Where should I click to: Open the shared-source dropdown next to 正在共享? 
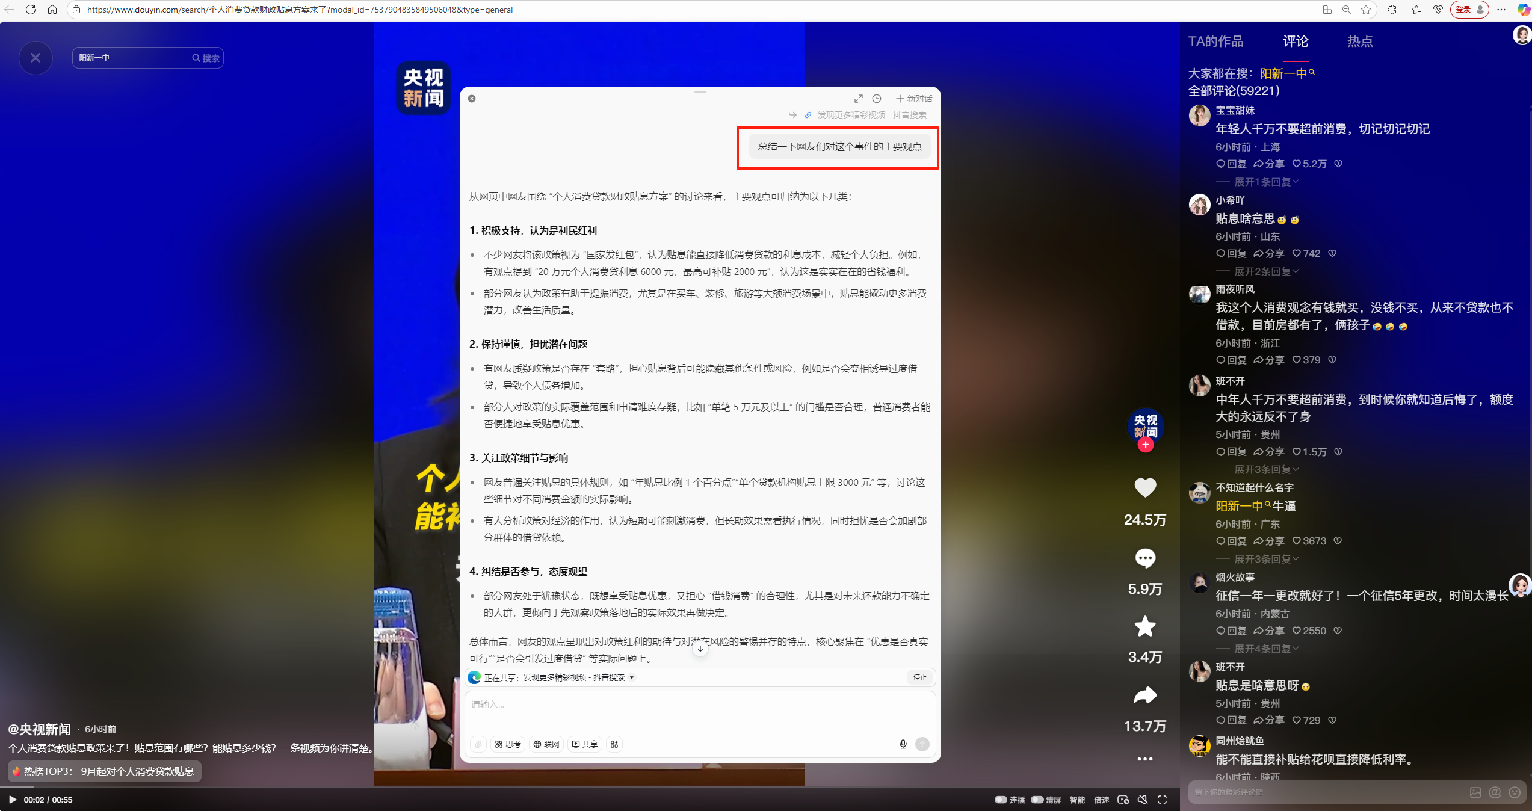[x=631, y=678]
